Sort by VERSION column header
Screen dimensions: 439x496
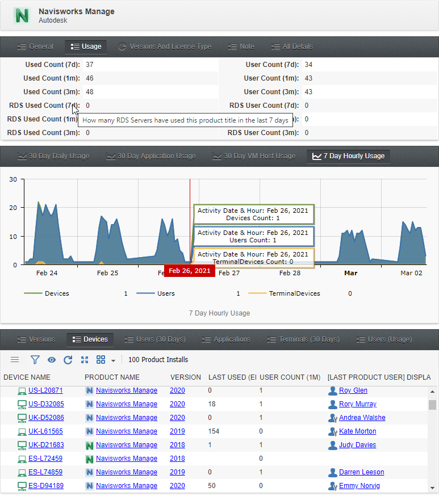pyautogui.click(x=186, y=377)
